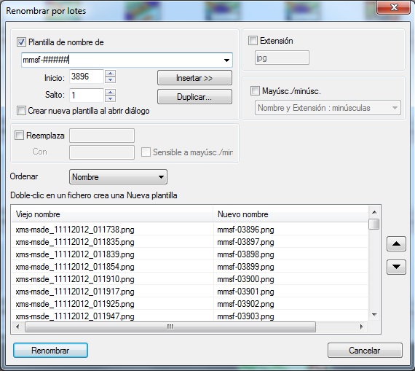This screenshot has height=371, width=415.
Task: Check Crear nueva plantilla al abrir diálogo
Action: [x=21, y=110]
